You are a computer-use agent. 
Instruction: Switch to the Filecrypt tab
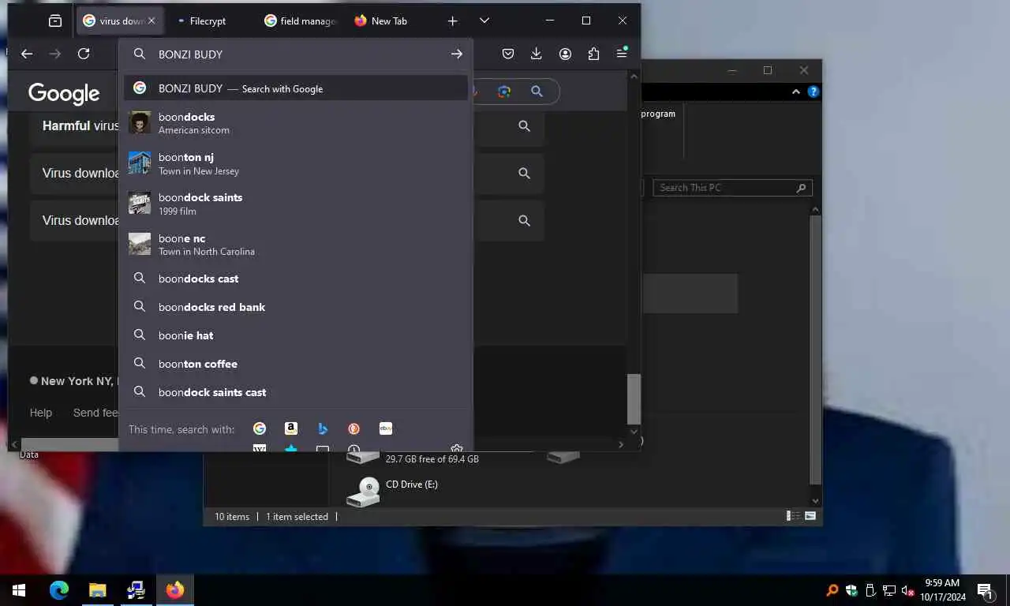point(208,21)
